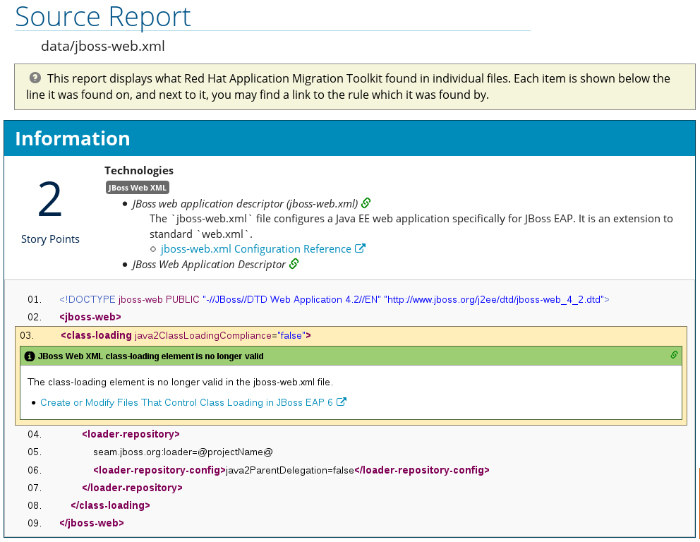Screen dimensions: 700x542
Task: Click the question mark help icon in banner
Action: click(35, 78)
